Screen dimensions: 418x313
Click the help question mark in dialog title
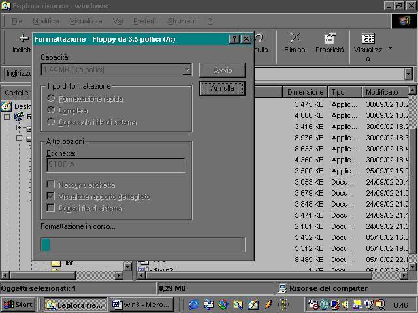[x=234, y=39]
